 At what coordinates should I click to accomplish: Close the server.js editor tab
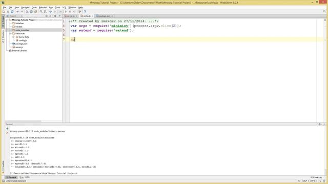[x=76, y=16]
